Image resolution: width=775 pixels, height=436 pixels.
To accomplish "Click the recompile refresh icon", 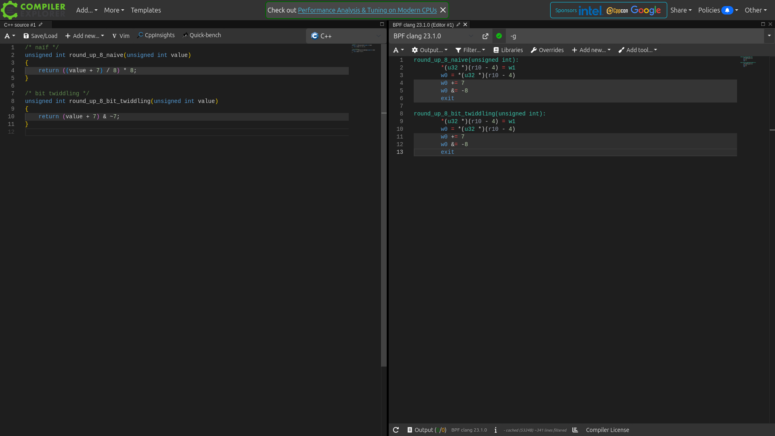I will point(396,430).
